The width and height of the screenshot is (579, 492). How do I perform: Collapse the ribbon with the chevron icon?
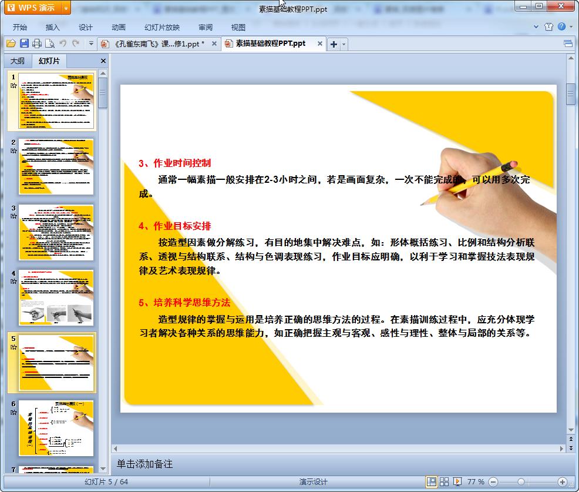pyautogui.click(x=536, y=27)
